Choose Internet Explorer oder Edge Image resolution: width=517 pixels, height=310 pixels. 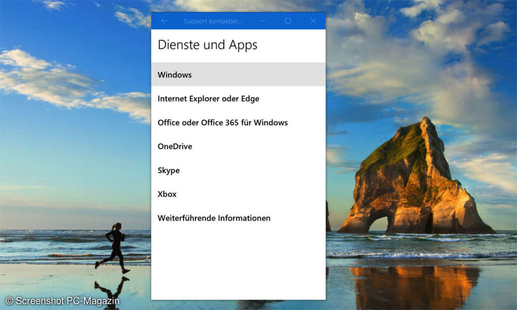point(238,99)
